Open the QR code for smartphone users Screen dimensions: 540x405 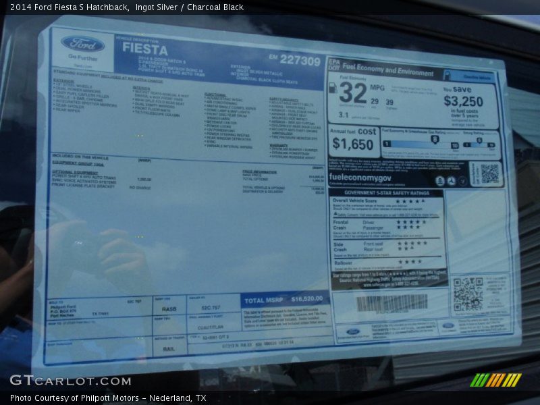489,172
